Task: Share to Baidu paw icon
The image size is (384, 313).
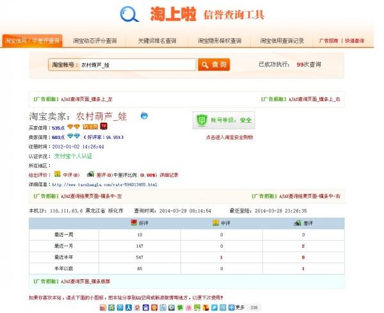Action: click(x=146, y=308)
